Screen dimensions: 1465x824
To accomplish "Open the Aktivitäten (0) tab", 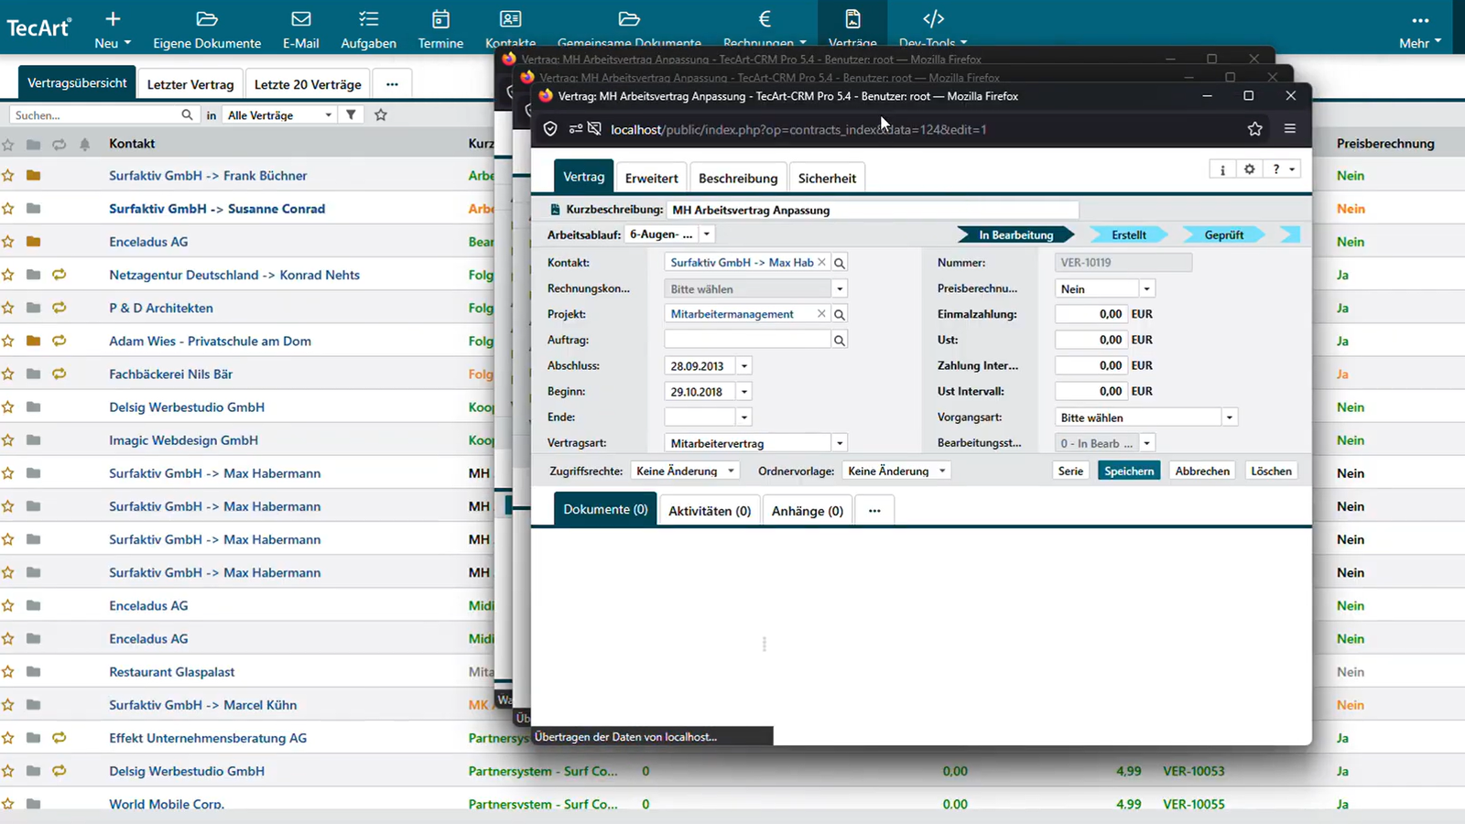I will pyautogui.click(x=710, y=511).
